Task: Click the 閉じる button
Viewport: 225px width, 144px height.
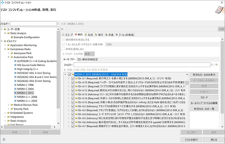Action: point(214,140)
